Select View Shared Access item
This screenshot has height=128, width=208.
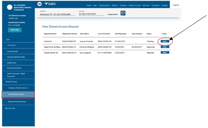tap(18, 95)
